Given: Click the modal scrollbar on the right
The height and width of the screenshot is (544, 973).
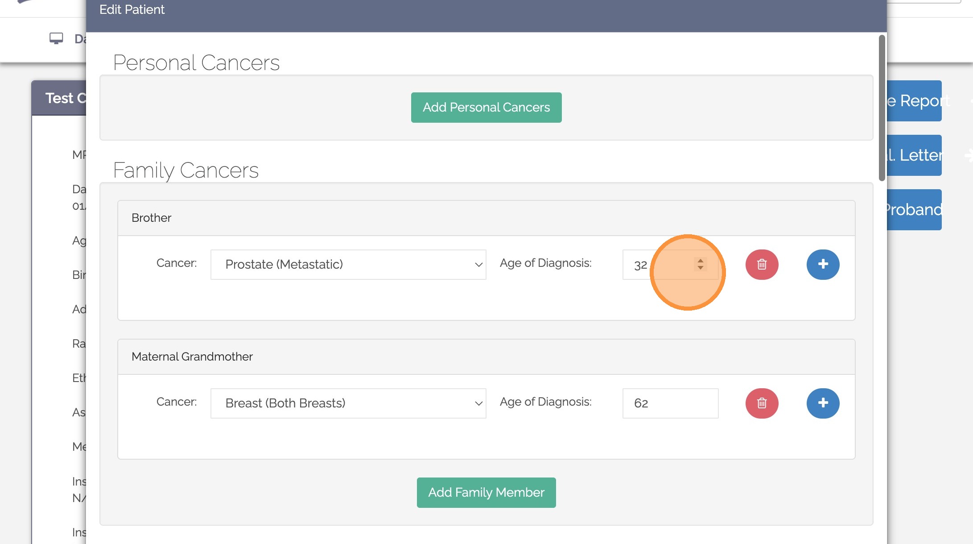Looking at the screenshot, I should [x=882, y=107].
